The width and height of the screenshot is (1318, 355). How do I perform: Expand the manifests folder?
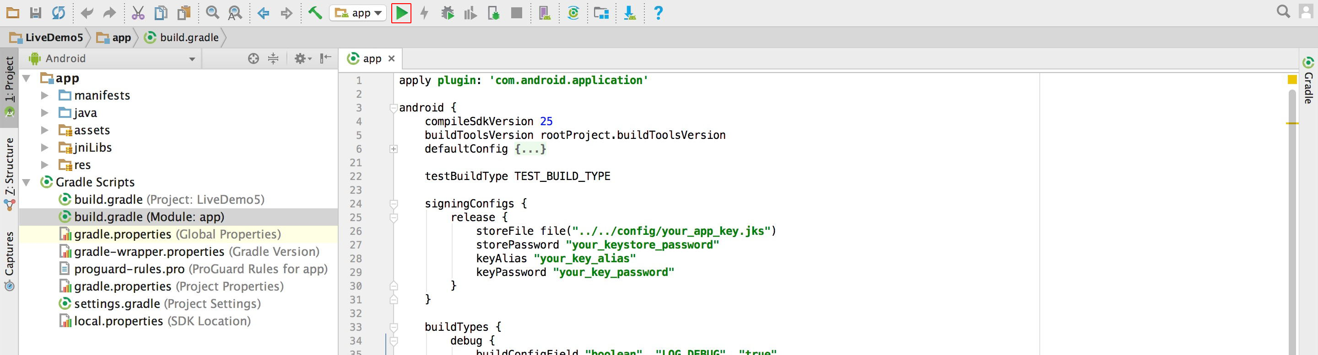click(x=44, y=95)
